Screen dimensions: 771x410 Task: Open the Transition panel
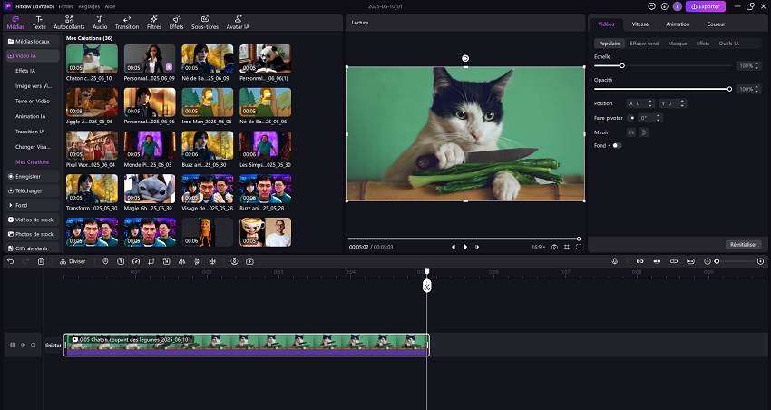pyautogui.click(x=127, y=23)
